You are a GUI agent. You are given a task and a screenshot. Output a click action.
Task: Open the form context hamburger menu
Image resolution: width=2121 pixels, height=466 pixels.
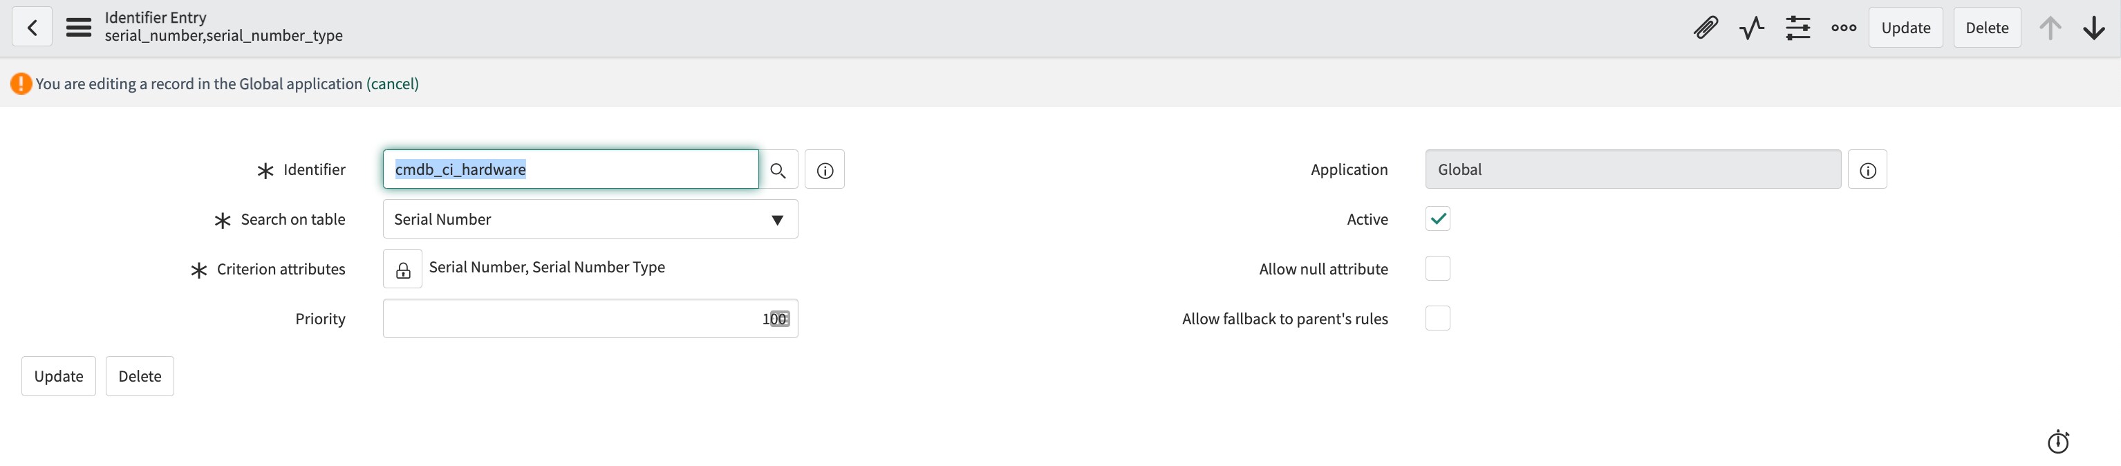79,27
